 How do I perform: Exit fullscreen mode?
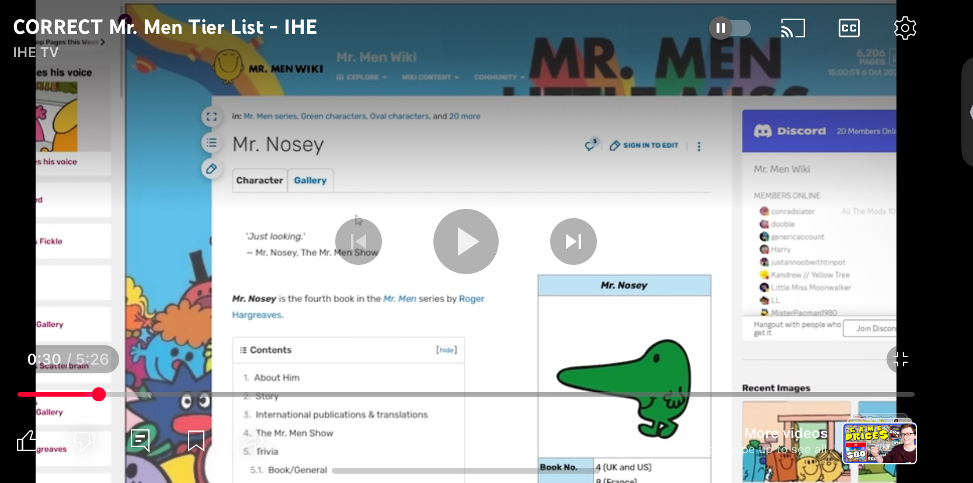click(x=900, y=359)
